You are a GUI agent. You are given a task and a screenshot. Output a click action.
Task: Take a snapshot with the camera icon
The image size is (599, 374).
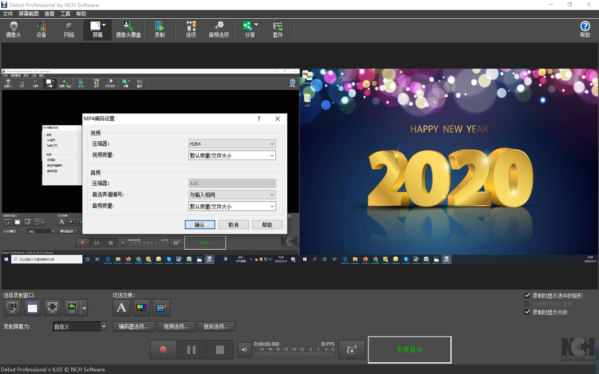(352, 350)
